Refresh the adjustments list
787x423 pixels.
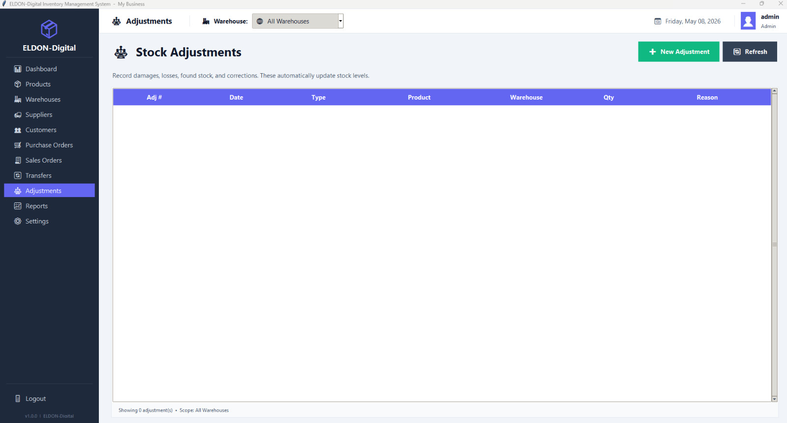[750, 52]
